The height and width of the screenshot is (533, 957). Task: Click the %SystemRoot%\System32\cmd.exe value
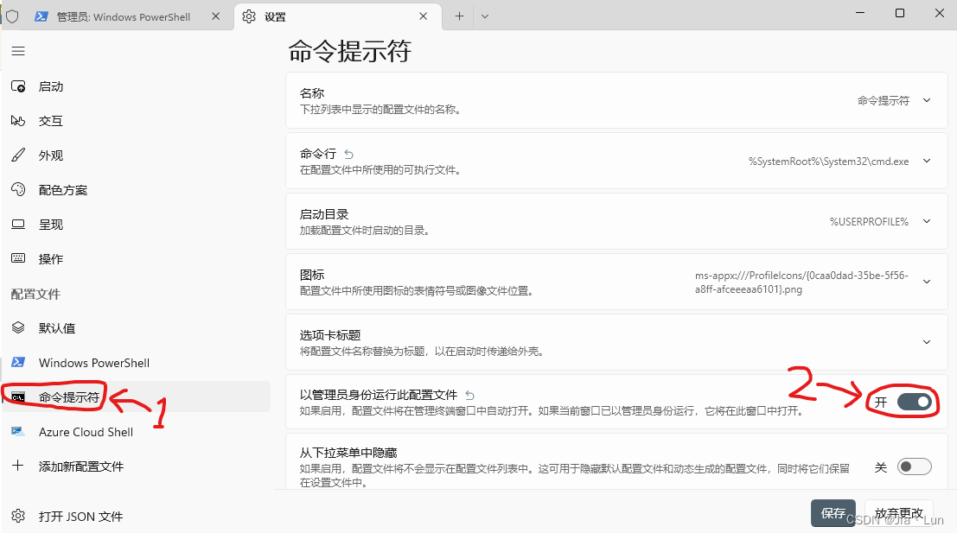(x=828, y=161)
